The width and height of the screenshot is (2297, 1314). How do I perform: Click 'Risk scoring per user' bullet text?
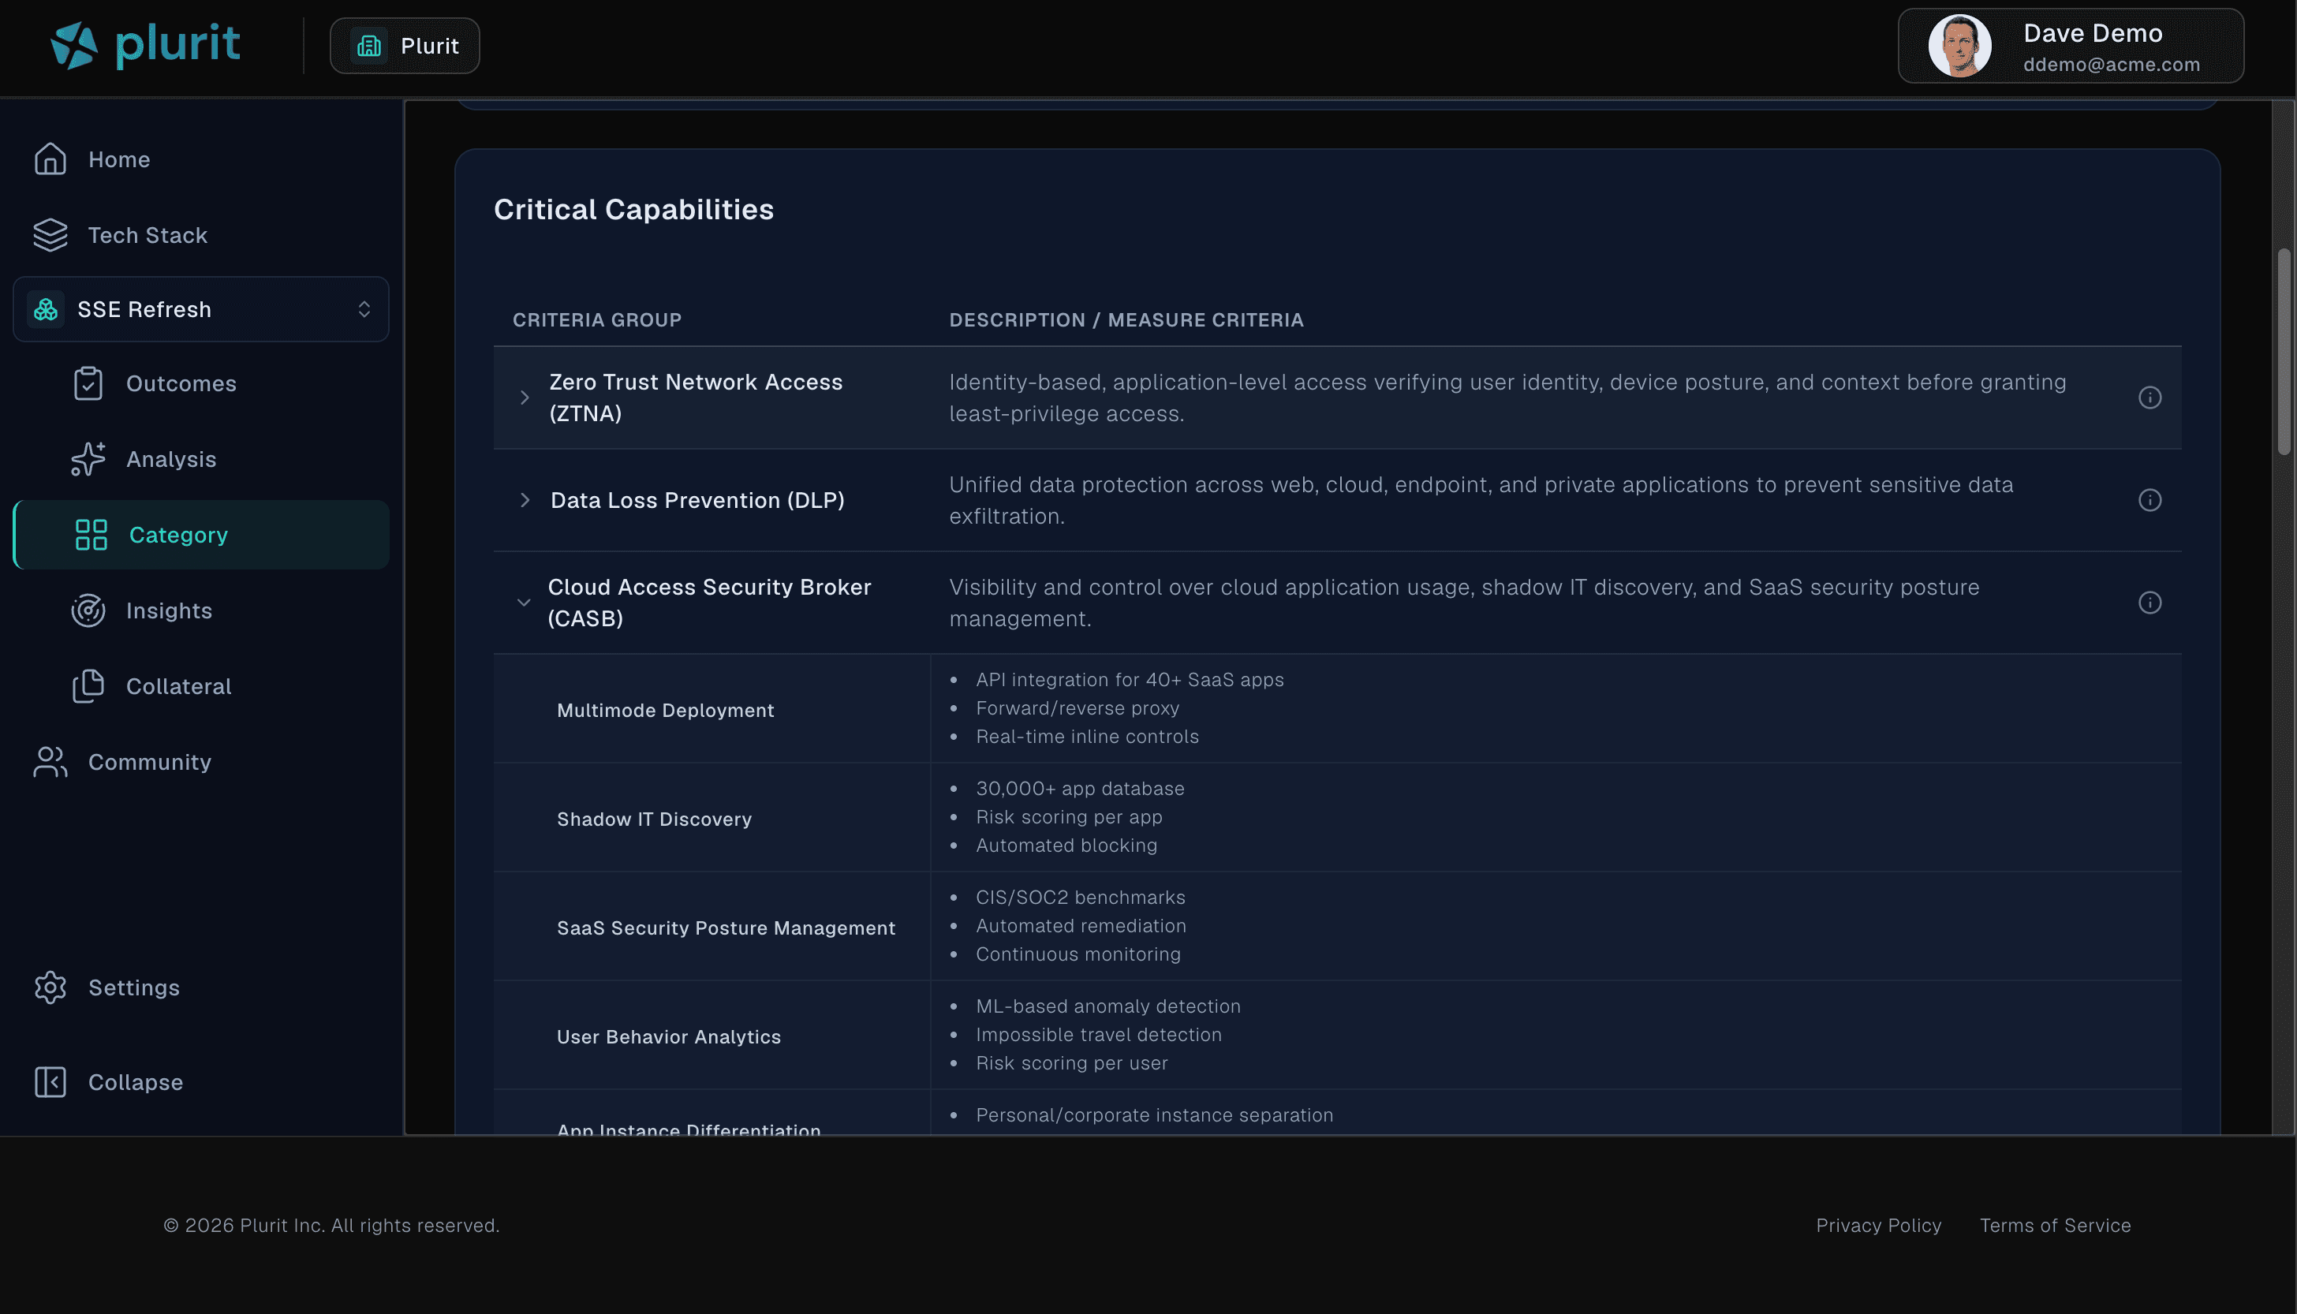click(x=1071, y=1063)
